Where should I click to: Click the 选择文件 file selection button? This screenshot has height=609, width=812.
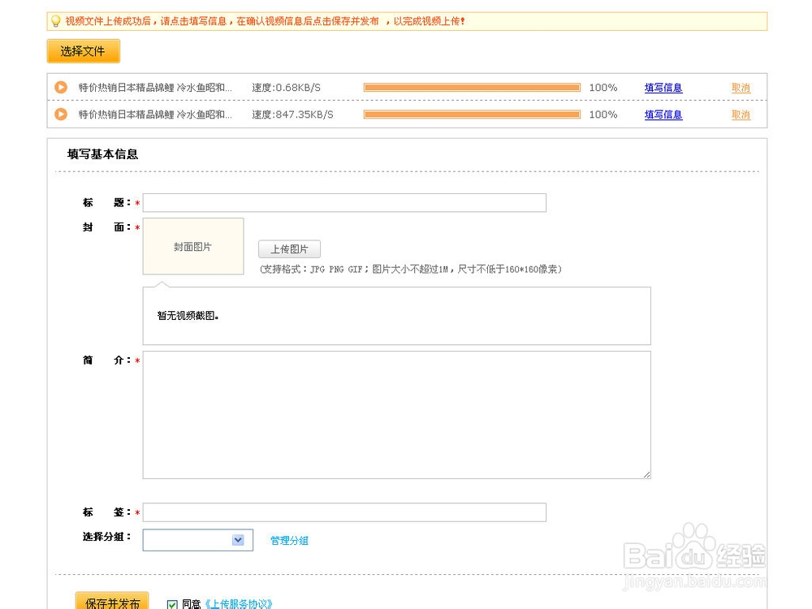[x=84, y=50]
